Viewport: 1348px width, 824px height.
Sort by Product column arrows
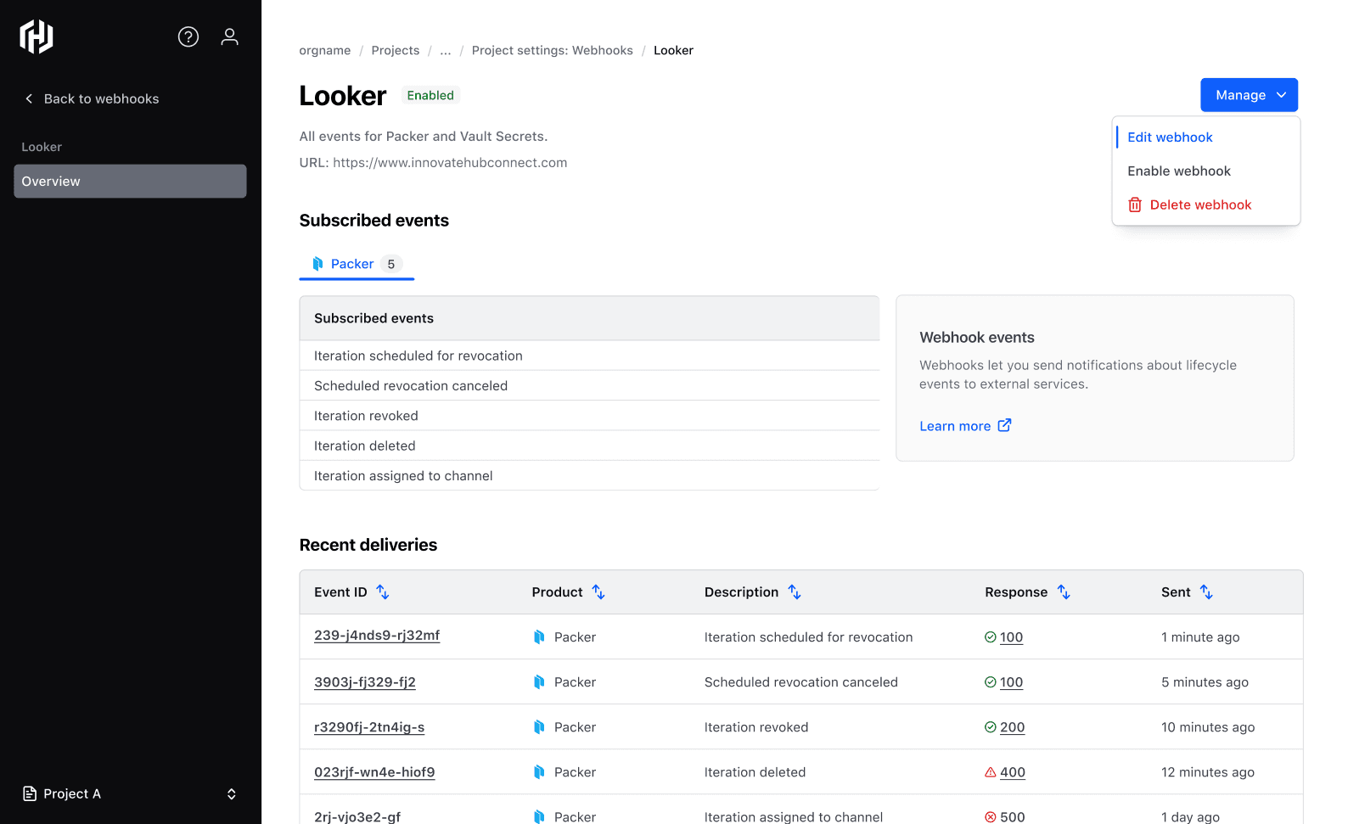[598, 592]
